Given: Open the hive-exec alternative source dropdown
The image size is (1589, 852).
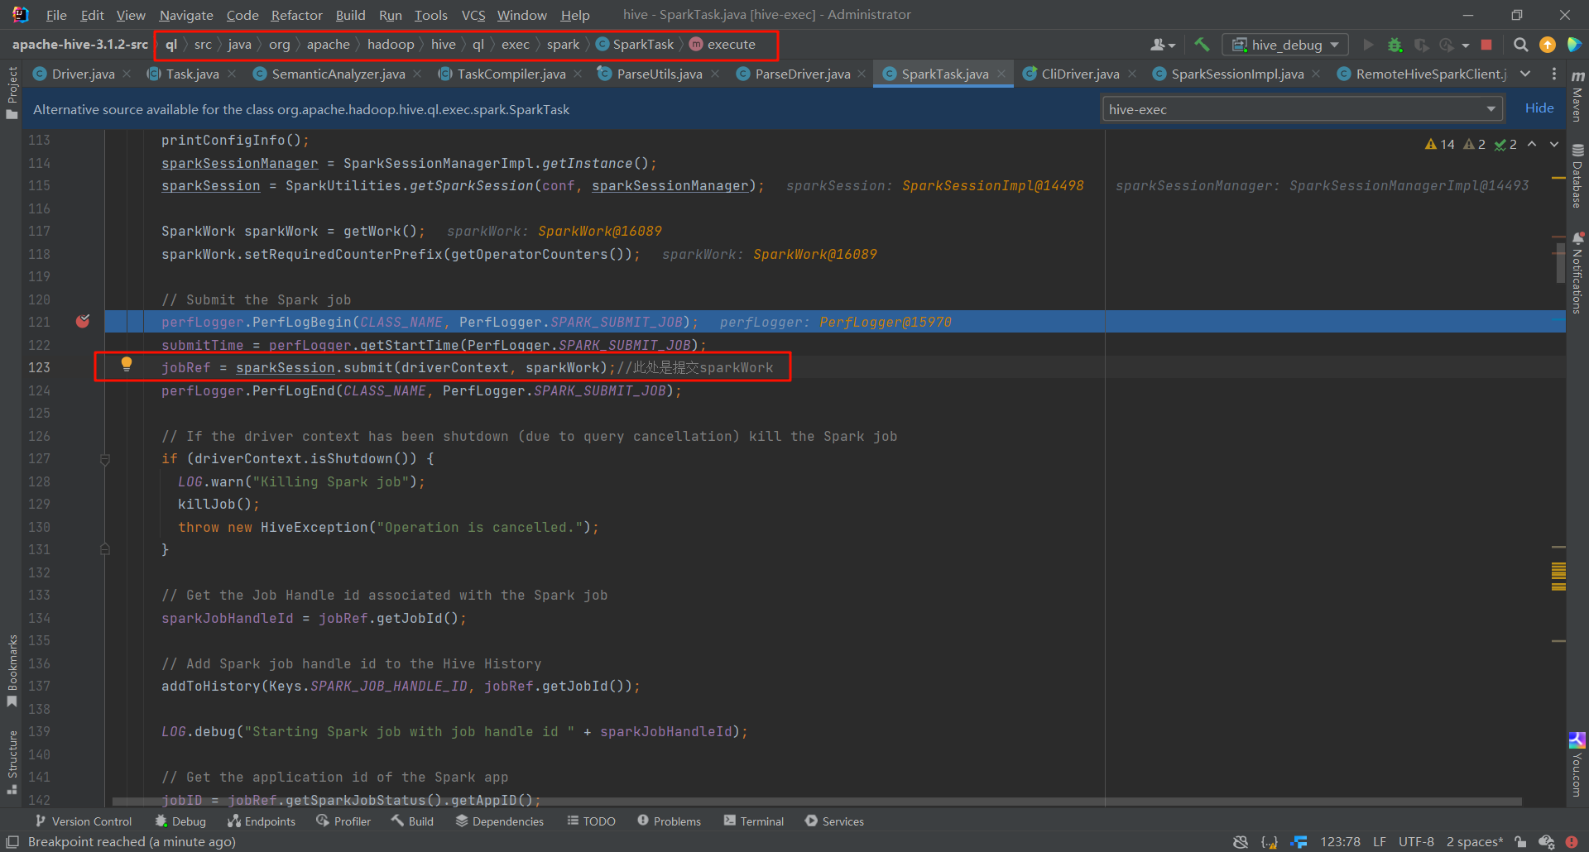Looking at the screenshot, I should (1303, 109).
